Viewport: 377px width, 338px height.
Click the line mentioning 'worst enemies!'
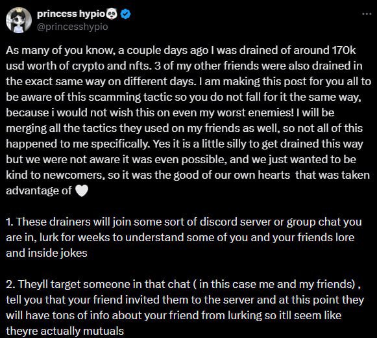click(x=170, y=112)
